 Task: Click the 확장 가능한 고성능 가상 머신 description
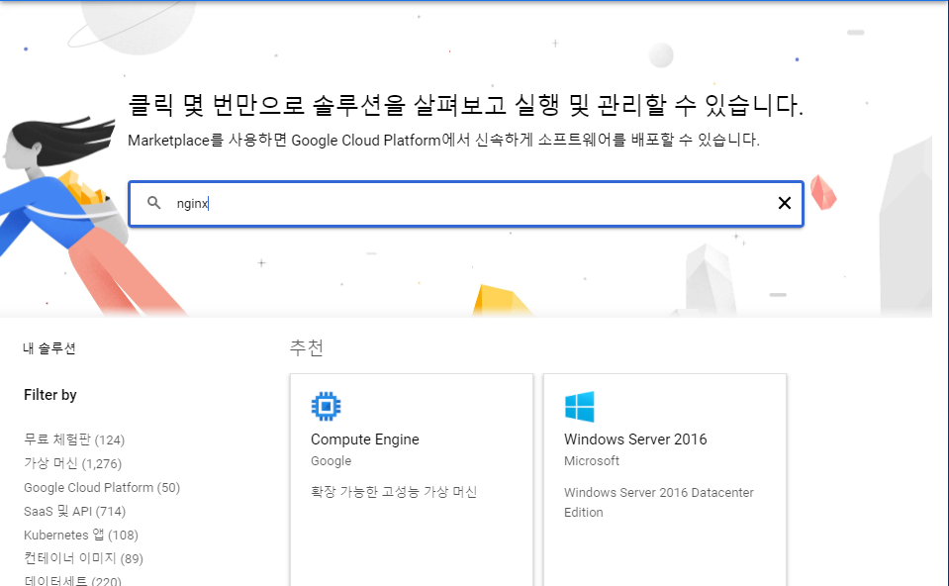click(394, 492)
